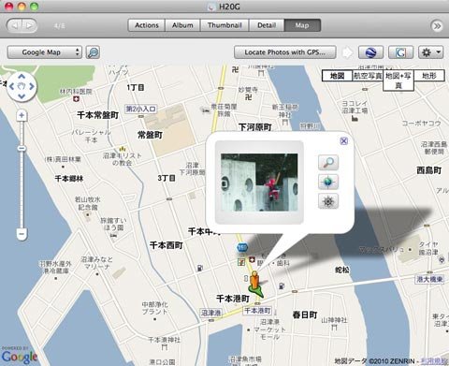Click the compass wheel icon in balloon
Viewport: 449px width, 366px height.
tap(328, 201)
